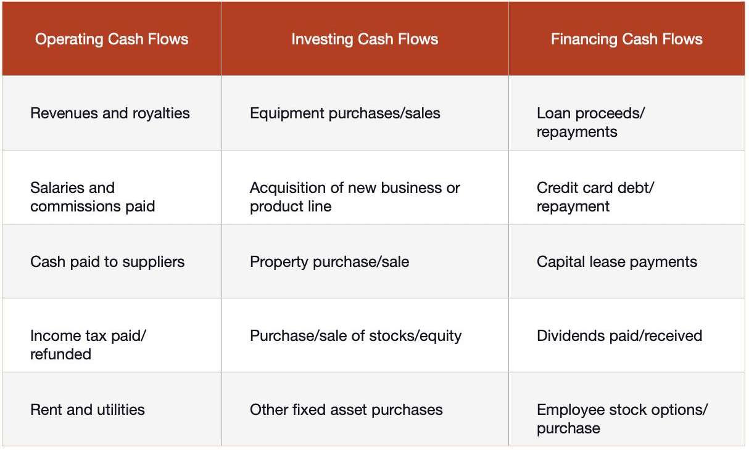Click the Salaries and commissions paid cell

point(93,197)
